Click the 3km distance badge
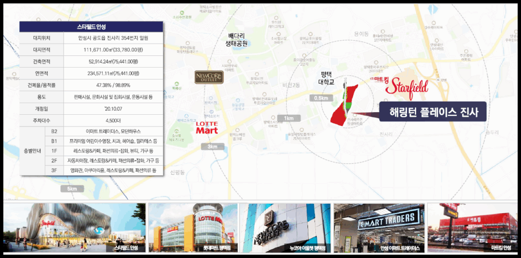 pos(212,147)
